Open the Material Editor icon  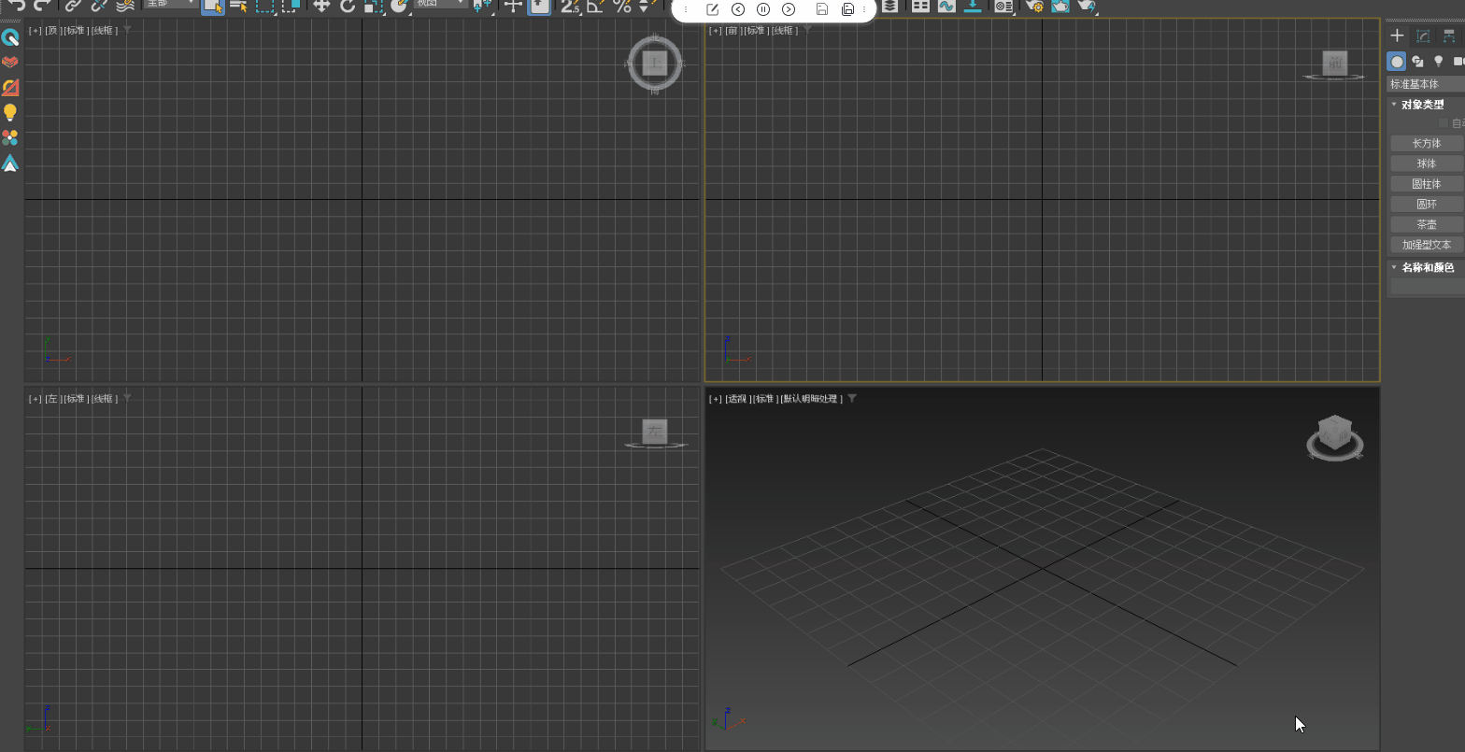pos(1003,6)
